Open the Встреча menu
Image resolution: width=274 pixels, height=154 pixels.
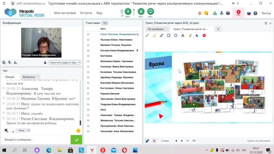[x=86, y=13]
